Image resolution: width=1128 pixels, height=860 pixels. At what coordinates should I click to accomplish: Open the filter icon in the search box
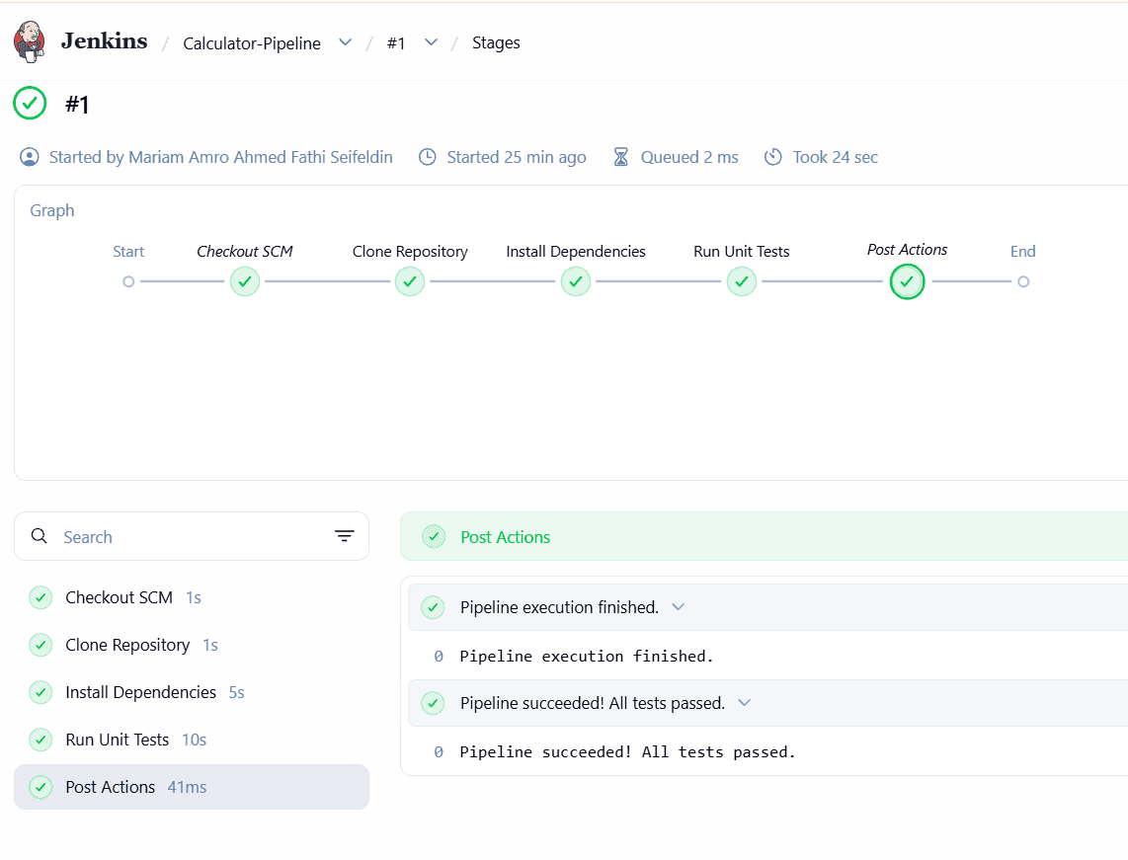click(345, 536)
